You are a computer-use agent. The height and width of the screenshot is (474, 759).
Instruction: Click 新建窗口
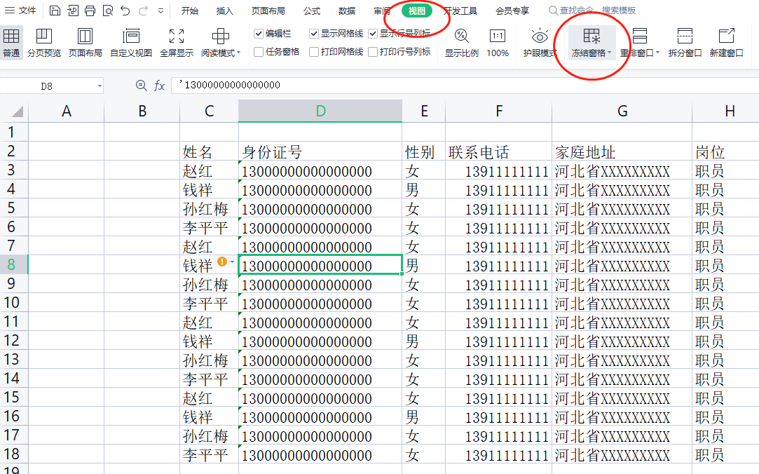click(726, 43)
